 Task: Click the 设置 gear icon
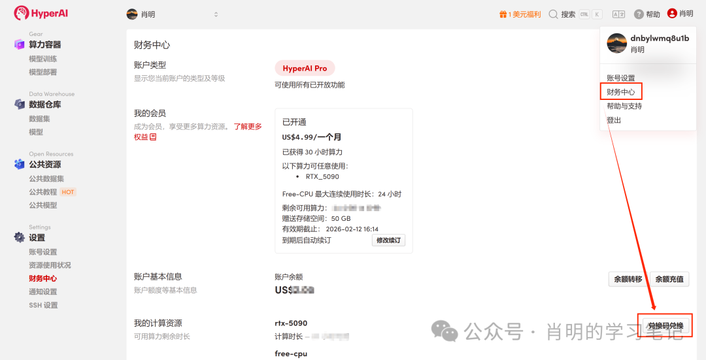click(19, 238)
